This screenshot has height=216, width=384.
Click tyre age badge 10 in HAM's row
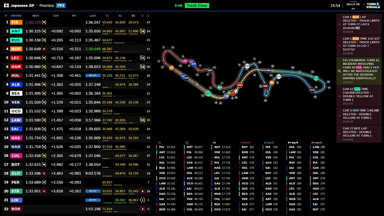point(142,67)
